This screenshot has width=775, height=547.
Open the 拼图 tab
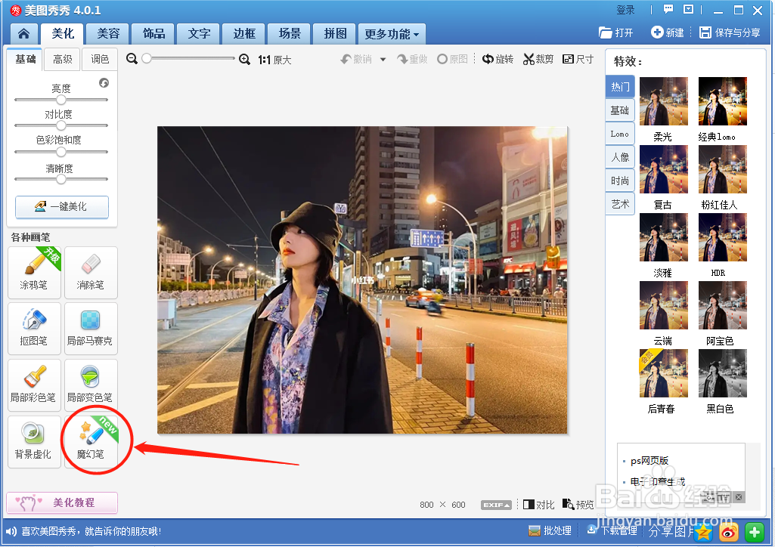coord(335,33)
